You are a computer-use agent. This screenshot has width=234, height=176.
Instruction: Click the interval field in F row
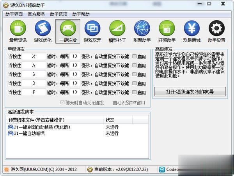point(75,92)
